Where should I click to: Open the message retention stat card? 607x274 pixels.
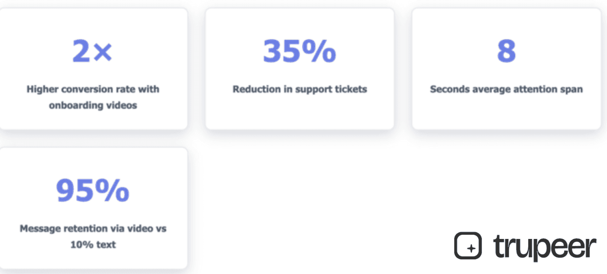93,208
